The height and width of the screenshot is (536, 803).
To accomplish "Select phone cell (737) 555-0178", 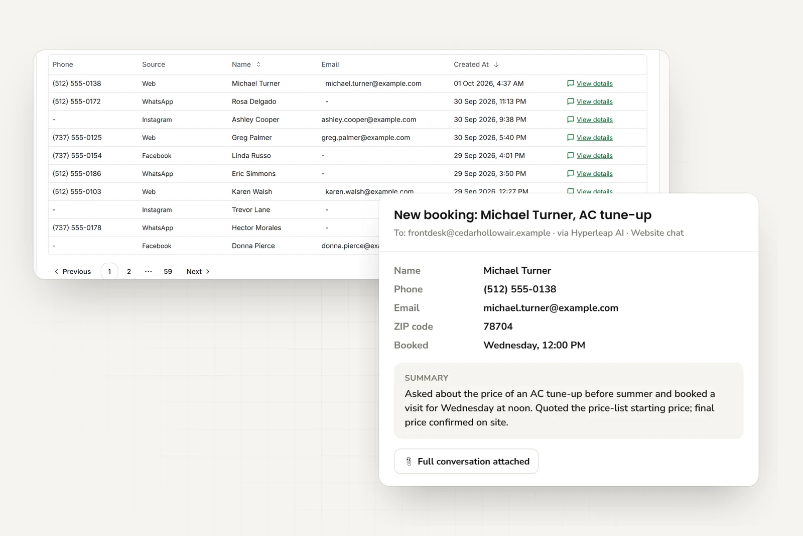I will pyautogui.click(x=77, y=229).
